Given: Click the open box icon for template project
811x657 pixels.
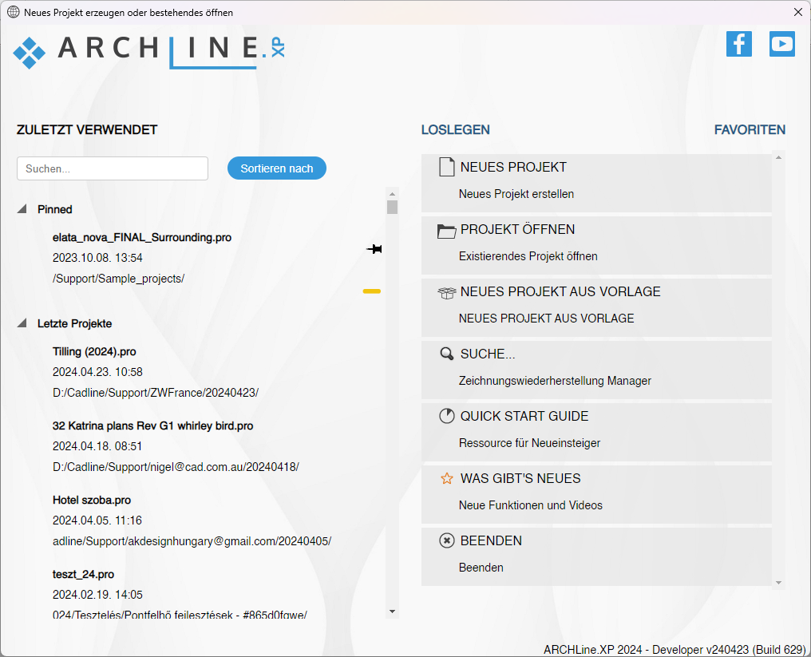Looking at the screenshot, I should point(447,293).
